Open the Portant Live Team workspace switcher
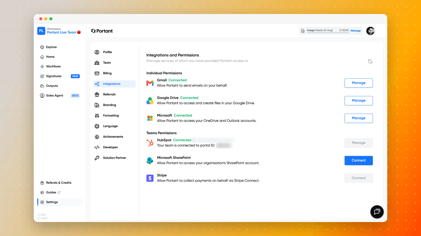This screenshot has width=421, height=236. 59,31
